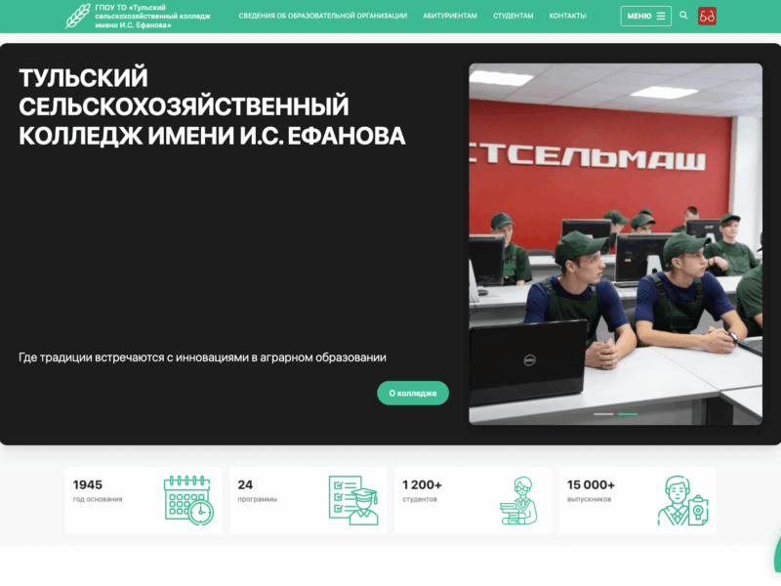Viewport: 781px width, 586px height.
Task: Click the О колледже button
Action: pyautogui.click(x=413, y=394)
